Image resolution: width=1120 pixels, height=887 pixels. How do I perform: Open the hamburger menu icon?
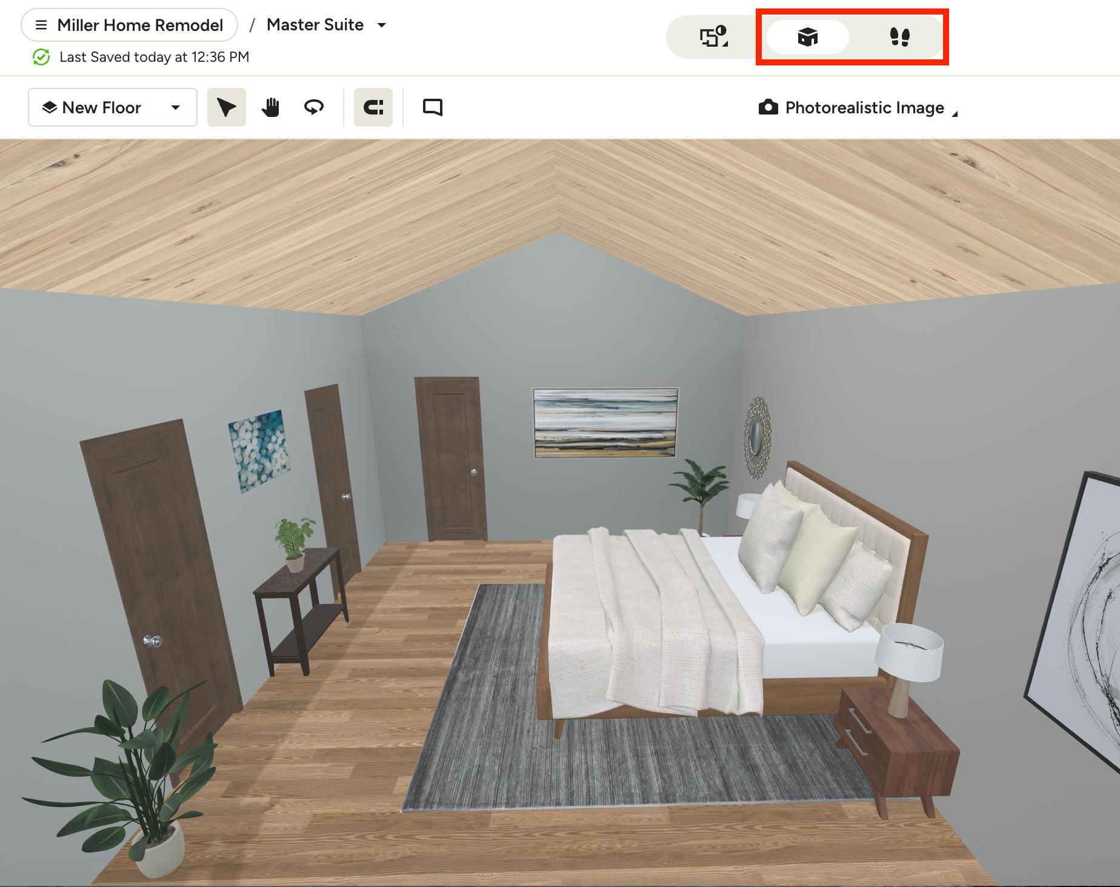coord(41,25)
